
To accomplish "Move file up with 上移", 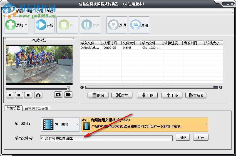I will [x=172, y=95].
